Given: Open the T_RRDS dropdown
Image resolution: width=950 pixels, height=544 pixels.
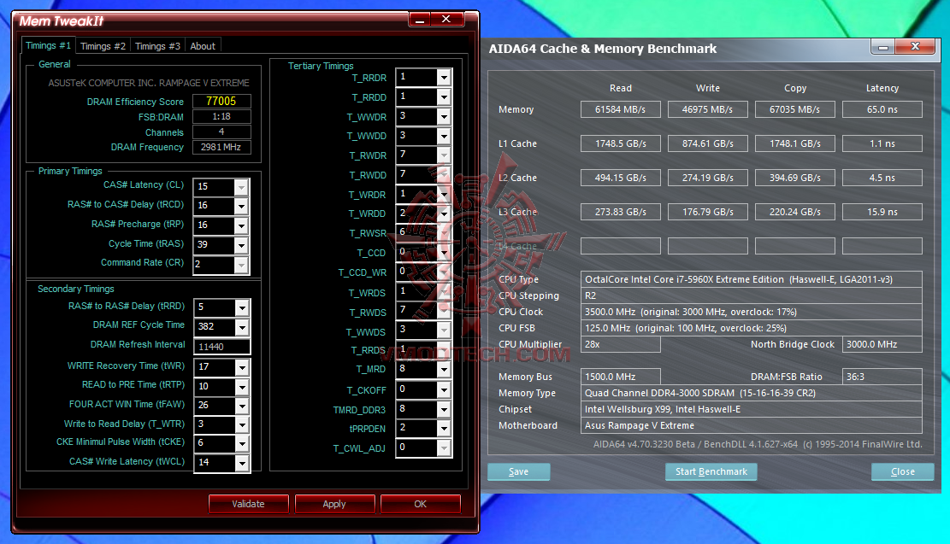Looking at the screenshot, I should click(x=444, y=350).
